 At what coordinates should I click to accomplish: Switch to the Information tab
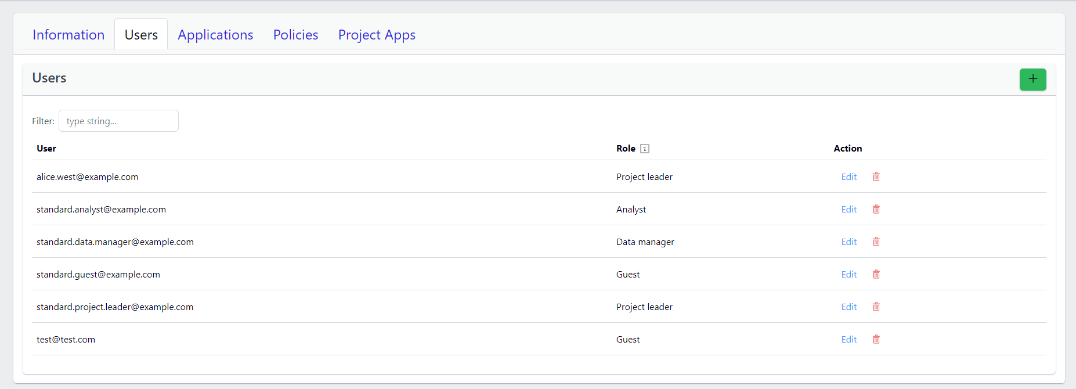point(68,35)
